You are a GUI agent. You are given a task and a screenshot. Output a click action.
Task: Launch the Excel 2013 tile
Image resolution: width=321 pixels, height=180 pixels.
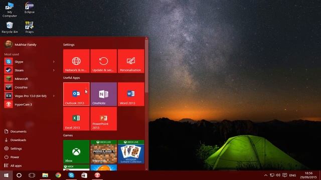[76, 118]
